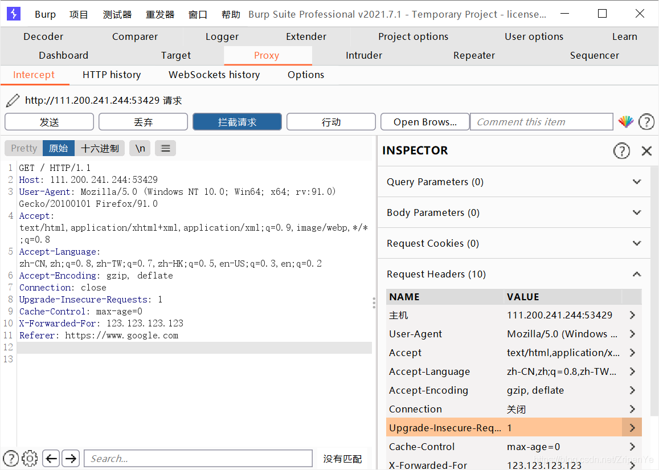
Task: Open the 测试器 menu
Action: pos(117,14)
